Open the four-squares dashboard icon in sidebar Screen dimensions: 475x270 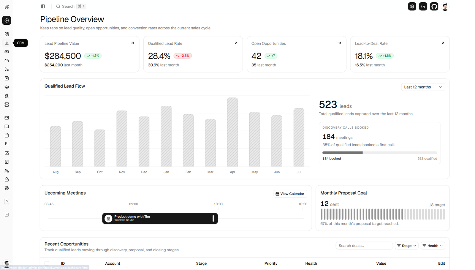7,34
